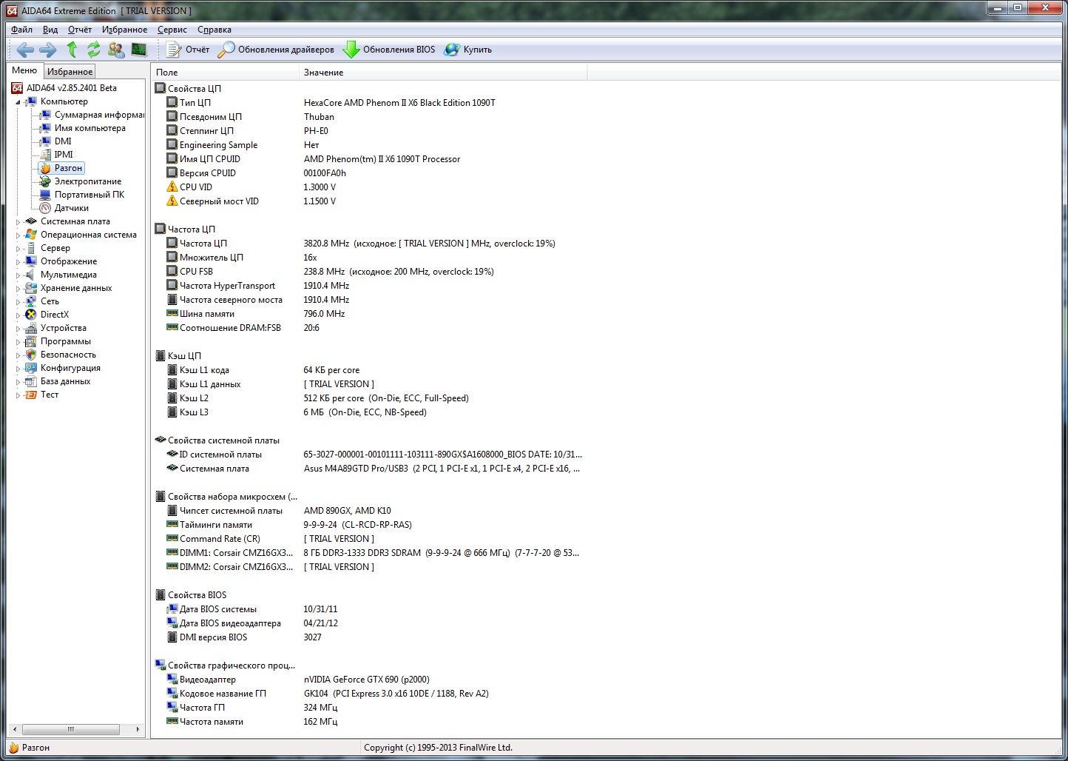This screenshot has height=761, width=1068.
Task: Expand the Сервер tree node
Action: click(x=18, y=249)
